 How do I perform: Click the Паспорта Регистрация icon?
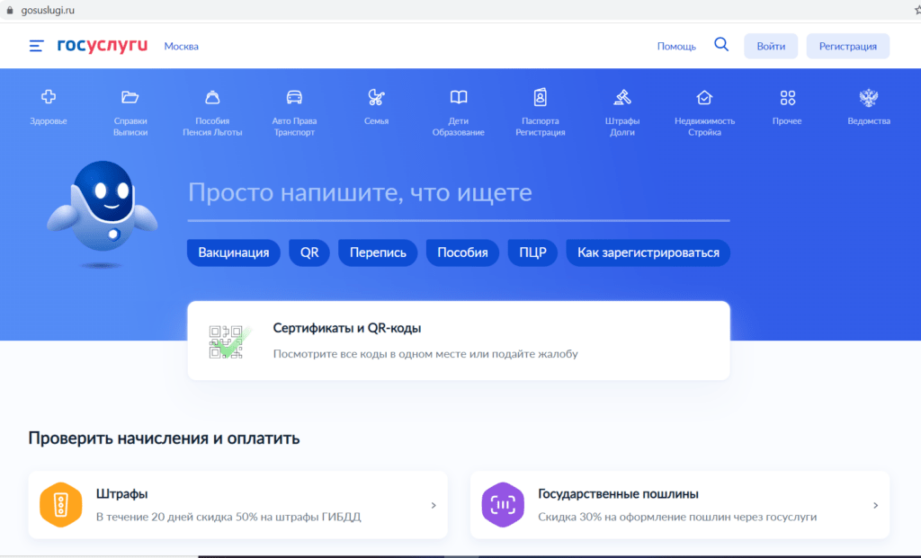point(540,97)
